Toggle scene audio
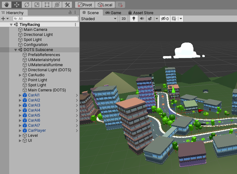Screen dimensions: 237x174 [142, 19]
